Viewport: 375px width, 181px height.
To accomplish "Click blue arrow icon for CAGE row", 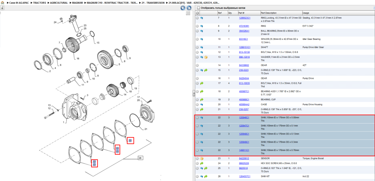I will point(201,105).
